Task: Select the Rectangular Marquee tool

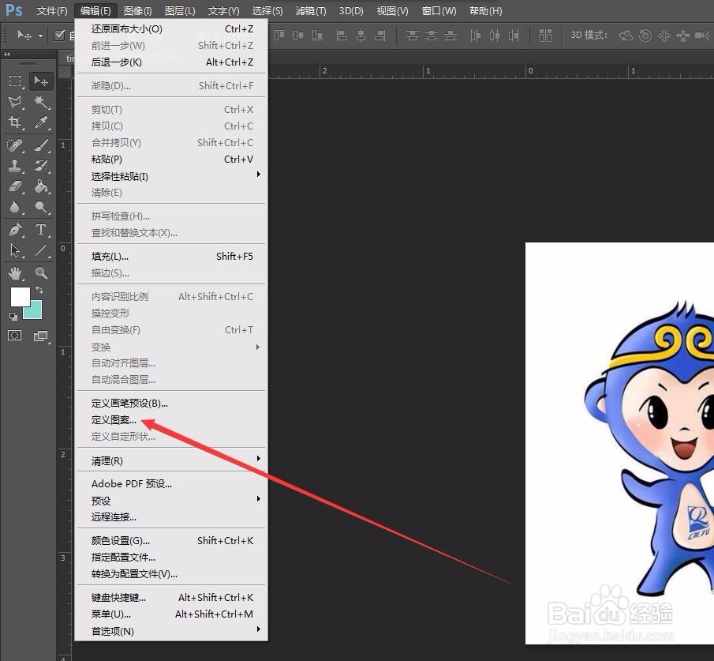Action: click(x=15, y=81)
